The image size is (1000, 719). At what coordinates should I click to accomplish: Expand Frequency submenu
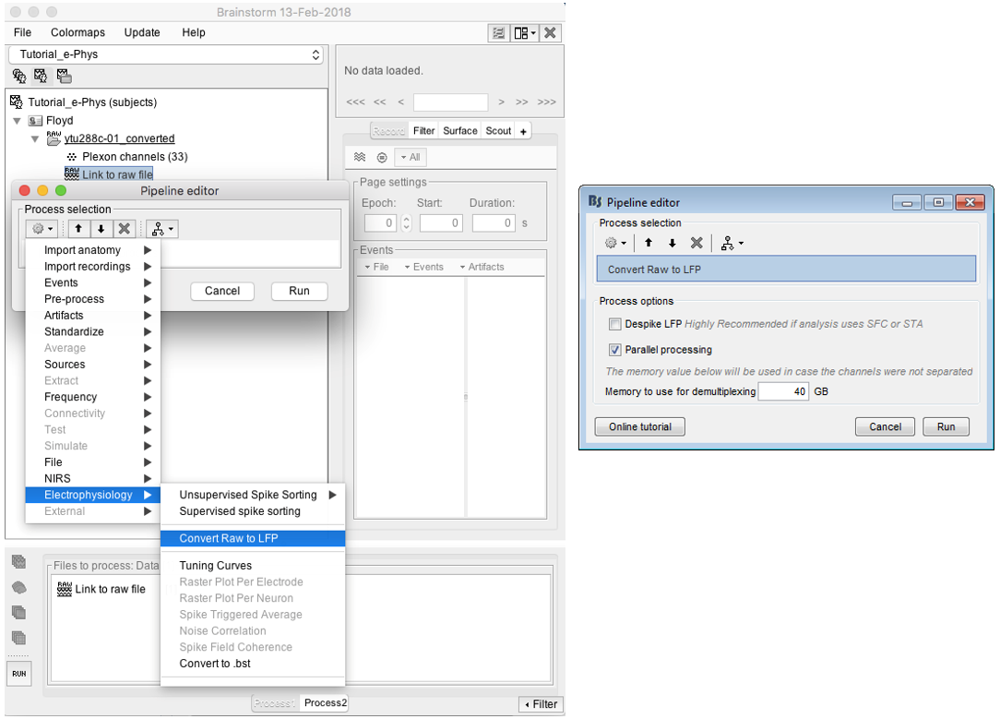point(93,397)
